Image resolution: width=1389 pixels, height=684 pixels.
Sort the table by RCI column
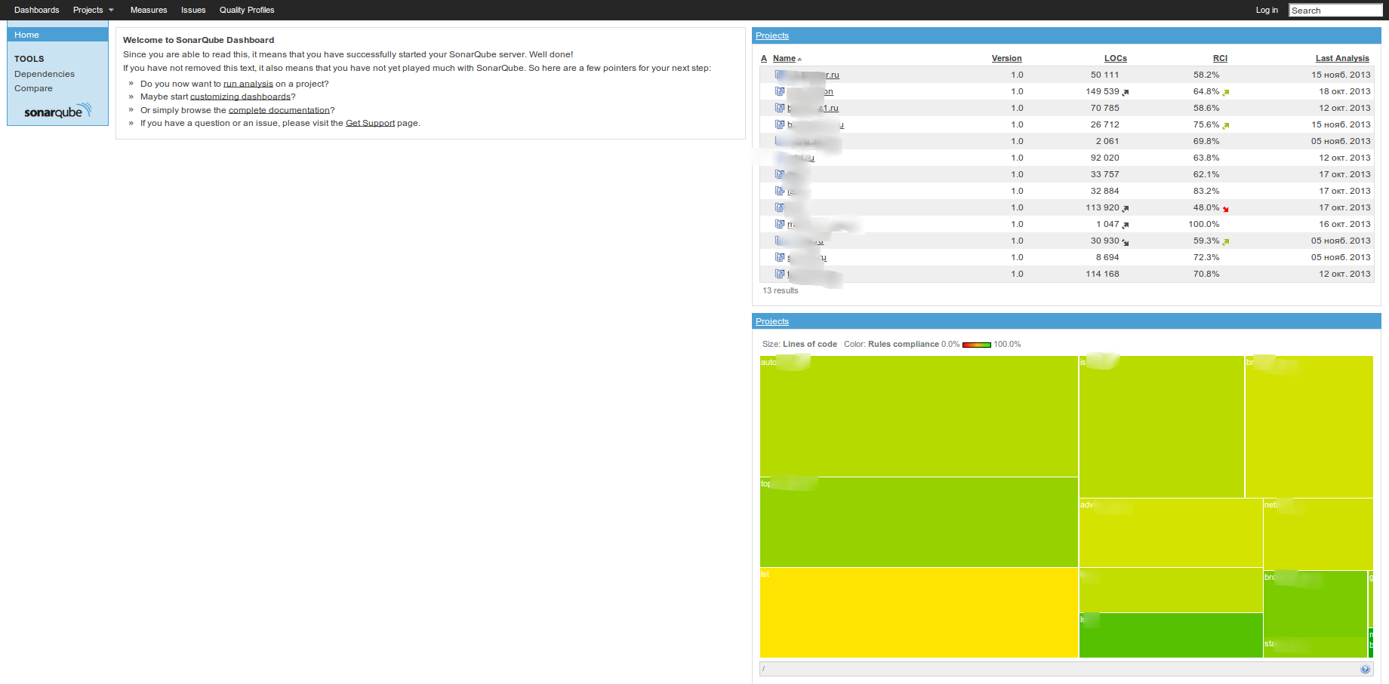(1220, 58)
